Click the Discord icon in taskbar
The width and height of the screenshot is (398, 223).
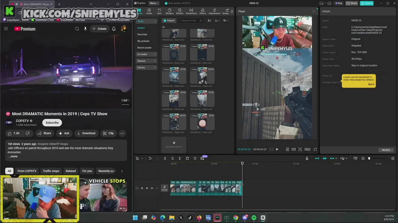pyautogui.click(x=245, y=218)
